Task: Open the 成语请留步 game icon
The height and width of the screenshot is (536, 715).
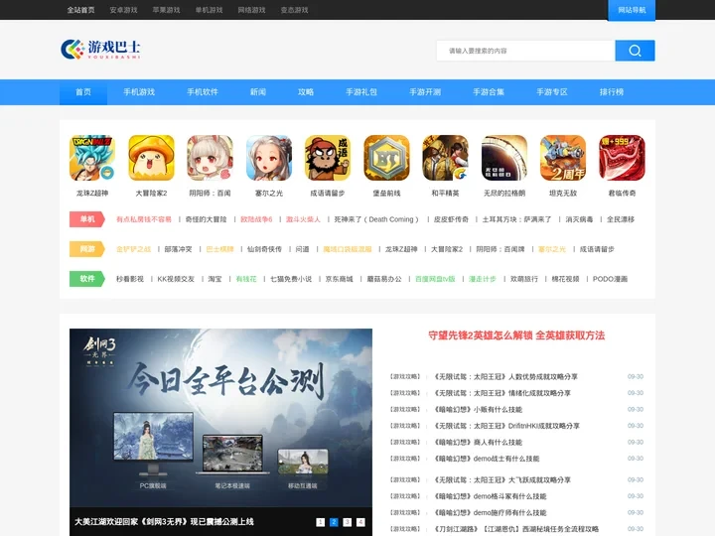Action: tap(328, 158)
